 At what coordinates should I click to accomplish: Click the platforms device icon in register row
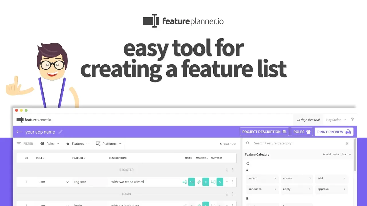point(213,182)
